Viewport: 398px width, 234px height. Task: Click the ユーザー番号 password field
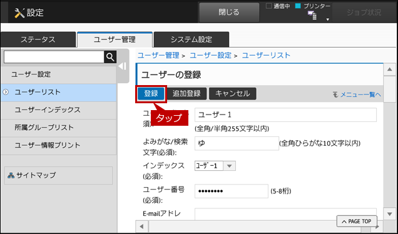(x=232, y=191)
